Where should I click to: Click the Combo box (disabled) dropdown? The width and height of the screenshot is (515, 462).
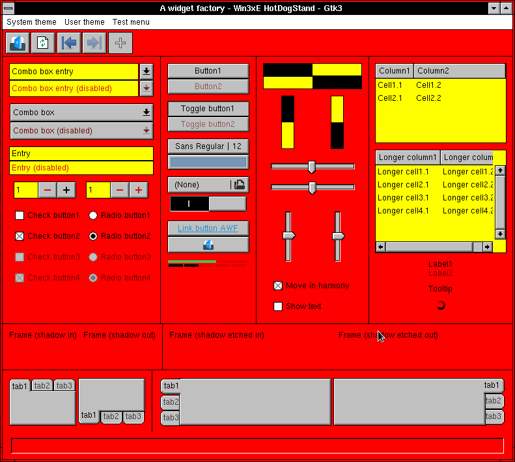pos(81,131)
